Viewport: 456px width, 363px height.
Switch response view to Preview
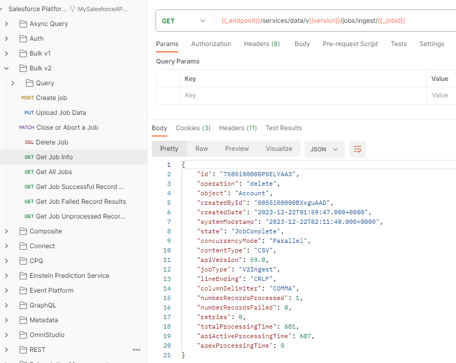tap(236, 149)
